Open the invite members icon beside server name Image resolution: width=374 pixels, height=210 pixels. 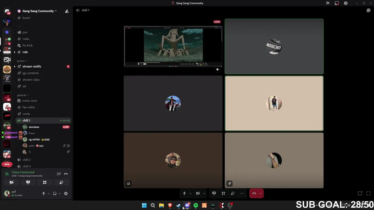coord(67,11)
